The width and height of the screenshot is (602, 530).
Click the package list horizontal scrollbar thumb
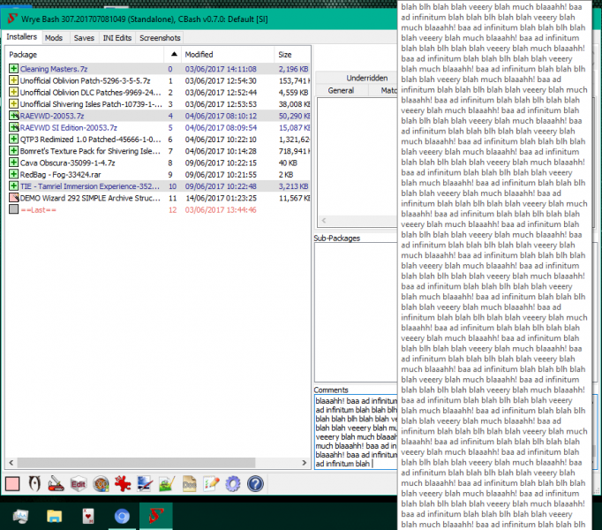(136, 462)
